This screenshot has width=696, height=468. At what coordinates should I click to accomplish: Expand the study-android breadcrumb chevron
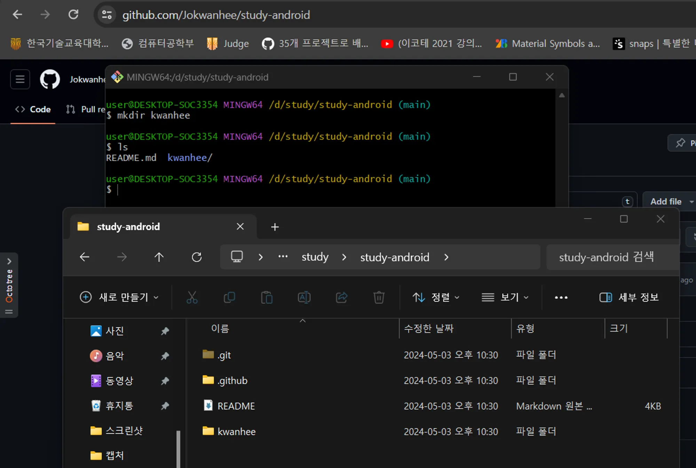click(446, 257)
